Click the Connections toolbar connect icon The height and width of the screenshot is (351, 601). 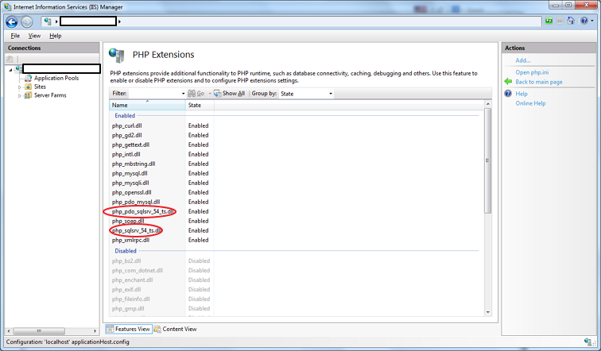(x=10, y=59)
